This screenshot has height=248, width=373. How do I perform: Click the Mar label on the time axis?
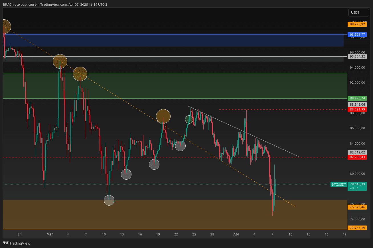coord(50,234)
